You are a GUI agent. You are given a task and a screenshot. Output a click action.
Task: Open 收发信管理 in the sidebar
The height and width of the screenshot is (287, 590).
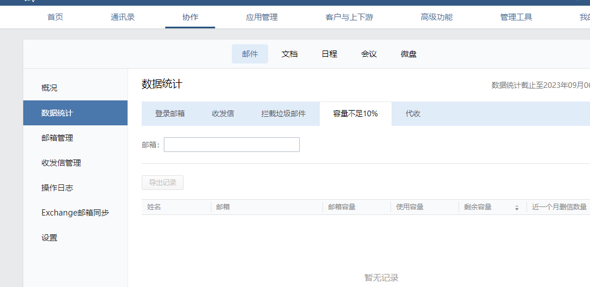pyautogui.click(x=61, y=163)
